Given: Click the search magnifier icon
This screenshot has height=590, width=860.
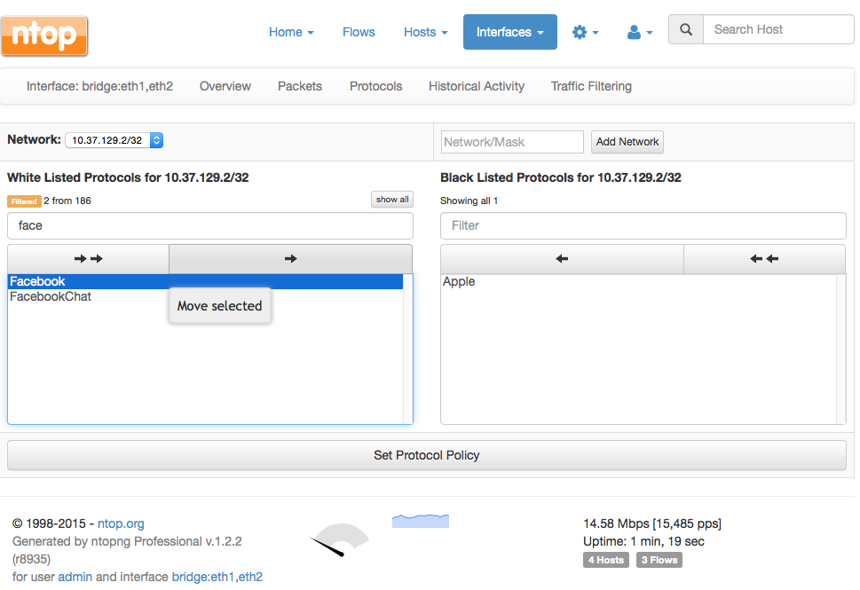Looking at the screenshot, I should tap(686, 29).
